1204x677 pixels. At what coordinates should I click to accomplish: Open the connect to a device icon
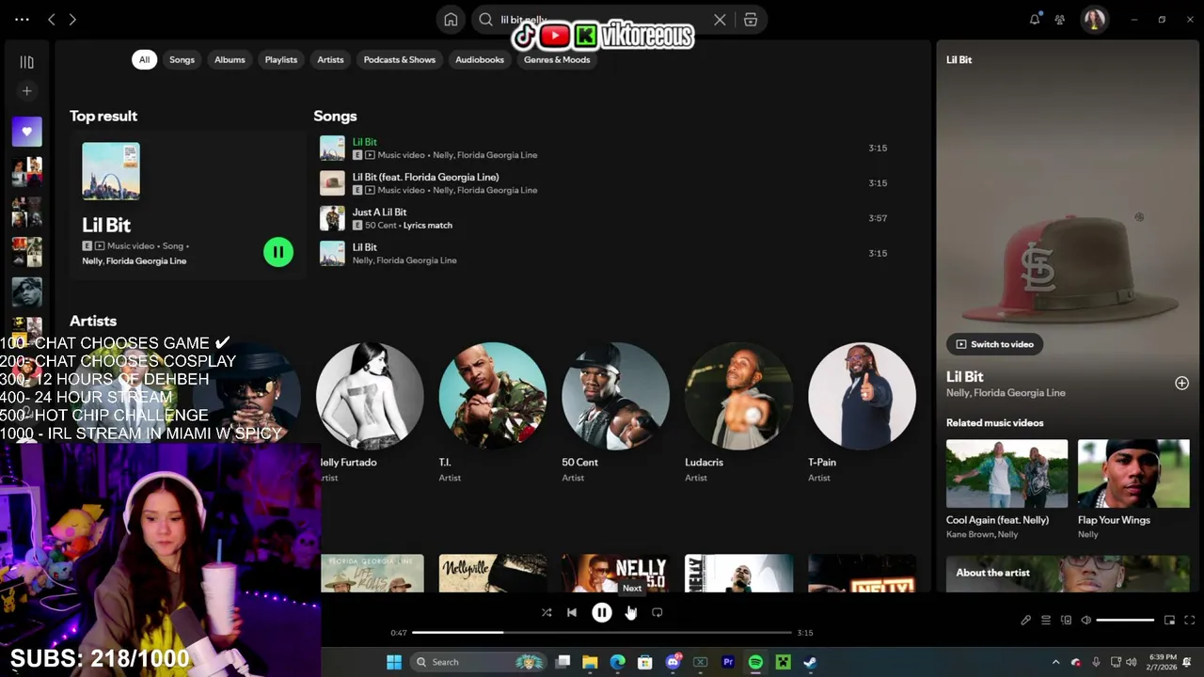point(1066,620)
